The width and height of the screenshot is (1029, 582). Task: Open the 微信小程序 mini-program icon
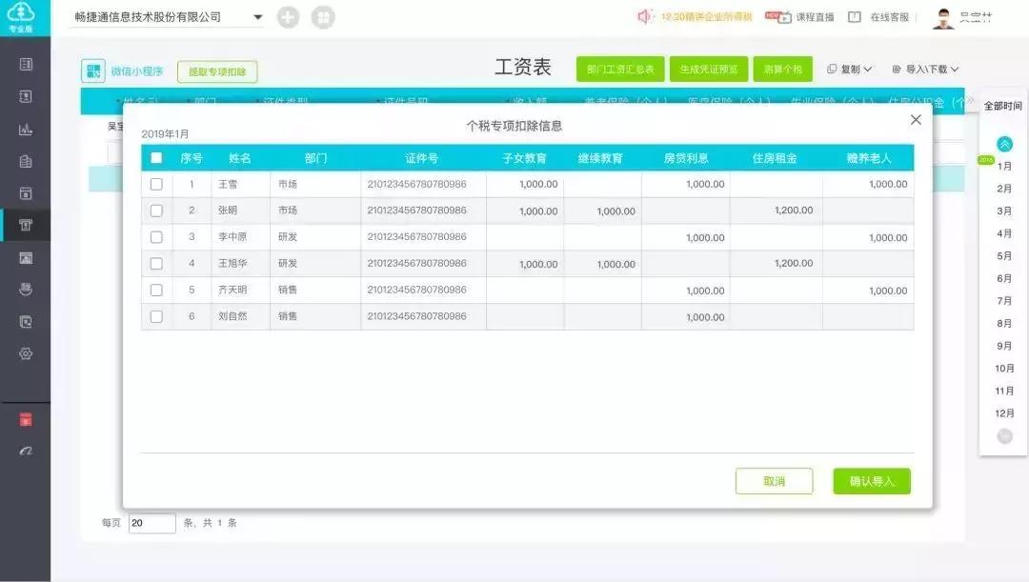click(93, 69)
